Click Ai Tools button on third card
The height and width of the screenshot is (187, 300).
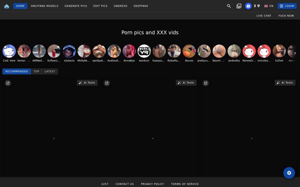(x=285, y=83)
